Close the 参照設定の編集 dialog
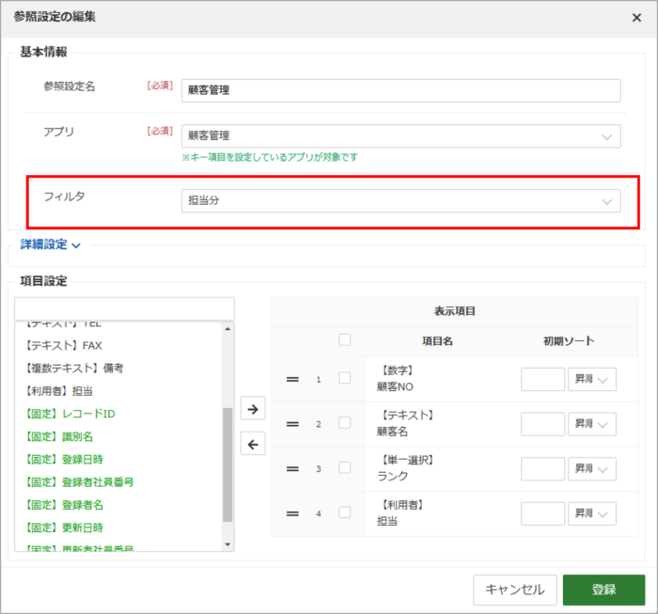The width and height of the screenshot is (658, 614). (x=636, y=18)
